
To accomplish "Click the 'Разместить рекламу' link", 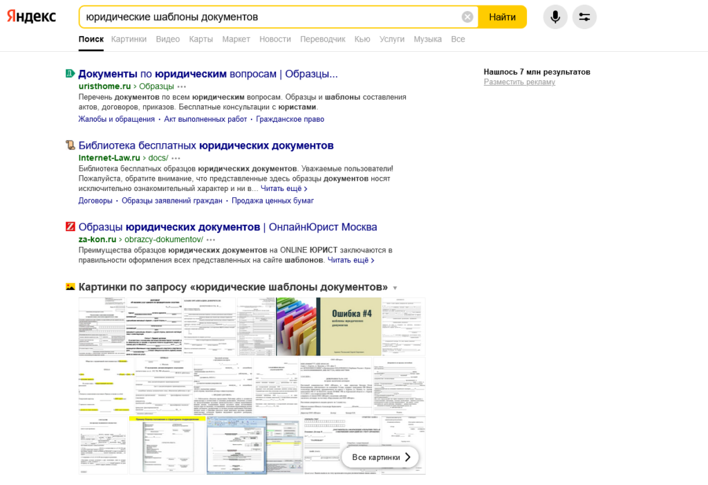I will pos(519,82).
